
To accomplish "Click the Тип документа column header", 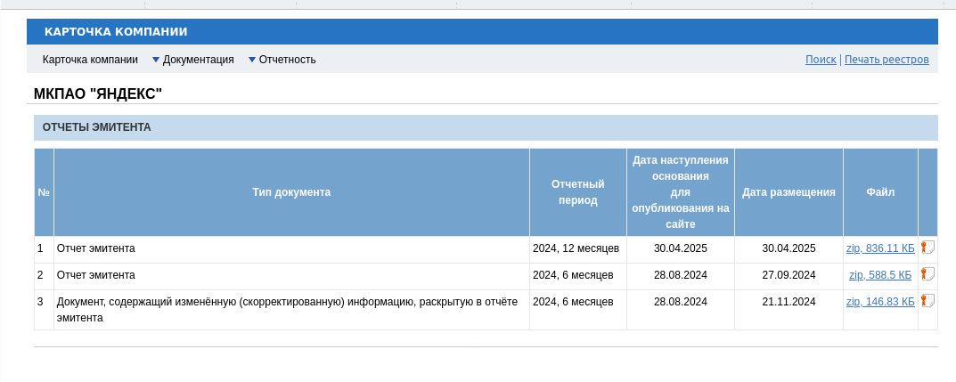I will point(291,192).
